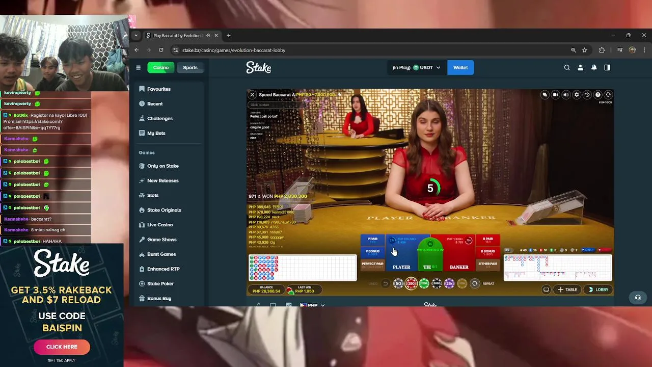
Task: Select the red 250 chip
Action: point(411,283)
